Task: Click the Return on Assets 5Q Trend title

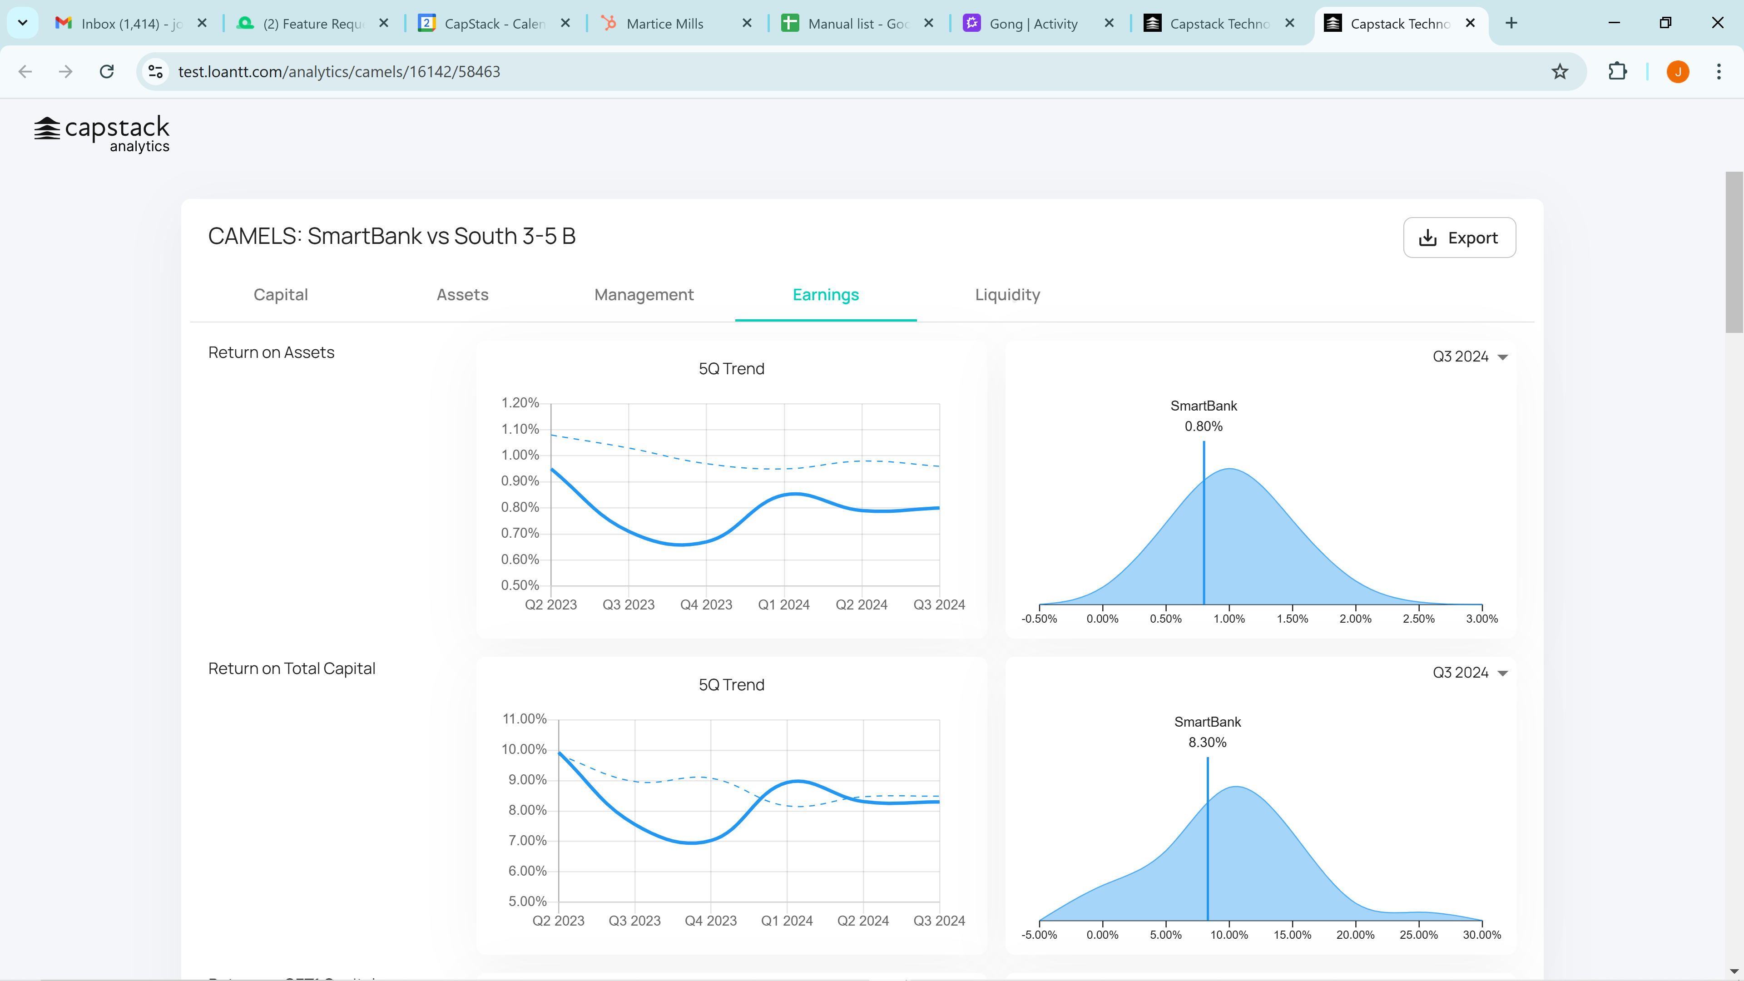Action: pyautogui.click(x=731, y=369)
